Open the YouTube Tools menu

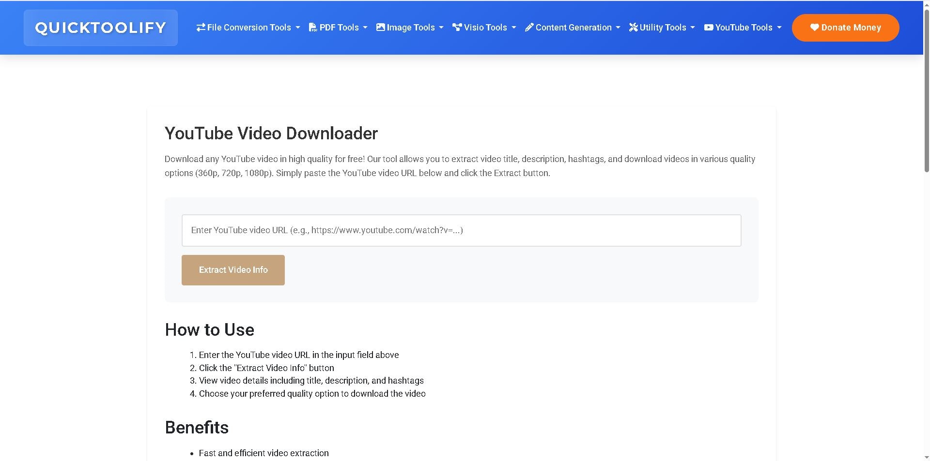[x=743, y=28]
